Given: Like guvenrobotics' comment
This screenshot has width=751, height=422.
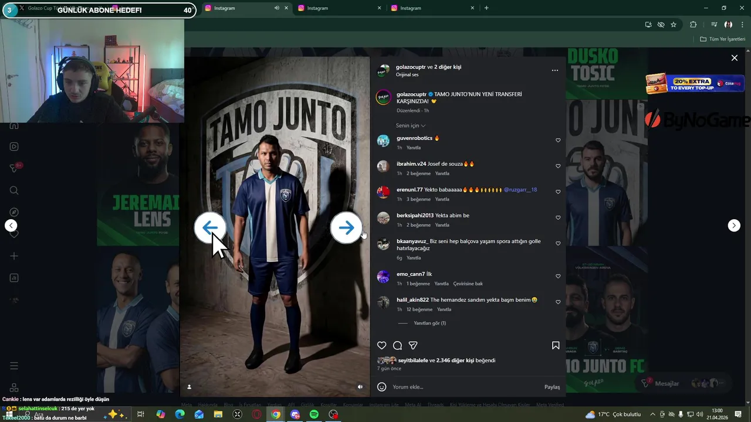Looking at the screenshot, I should point(558,140).
